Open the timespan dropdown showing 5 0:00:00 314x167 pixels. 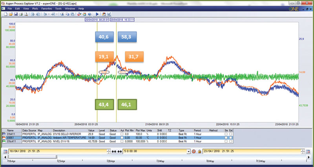pos(188,151)
